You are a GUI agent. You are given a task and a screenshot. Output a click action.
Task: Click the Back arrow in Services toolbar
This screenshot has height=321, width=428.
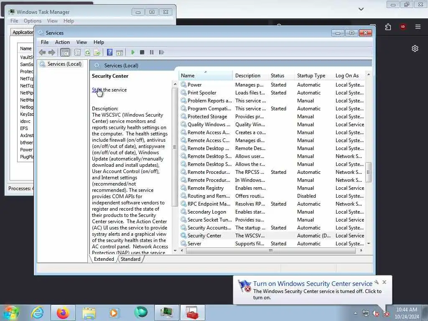tap(42, 52)
